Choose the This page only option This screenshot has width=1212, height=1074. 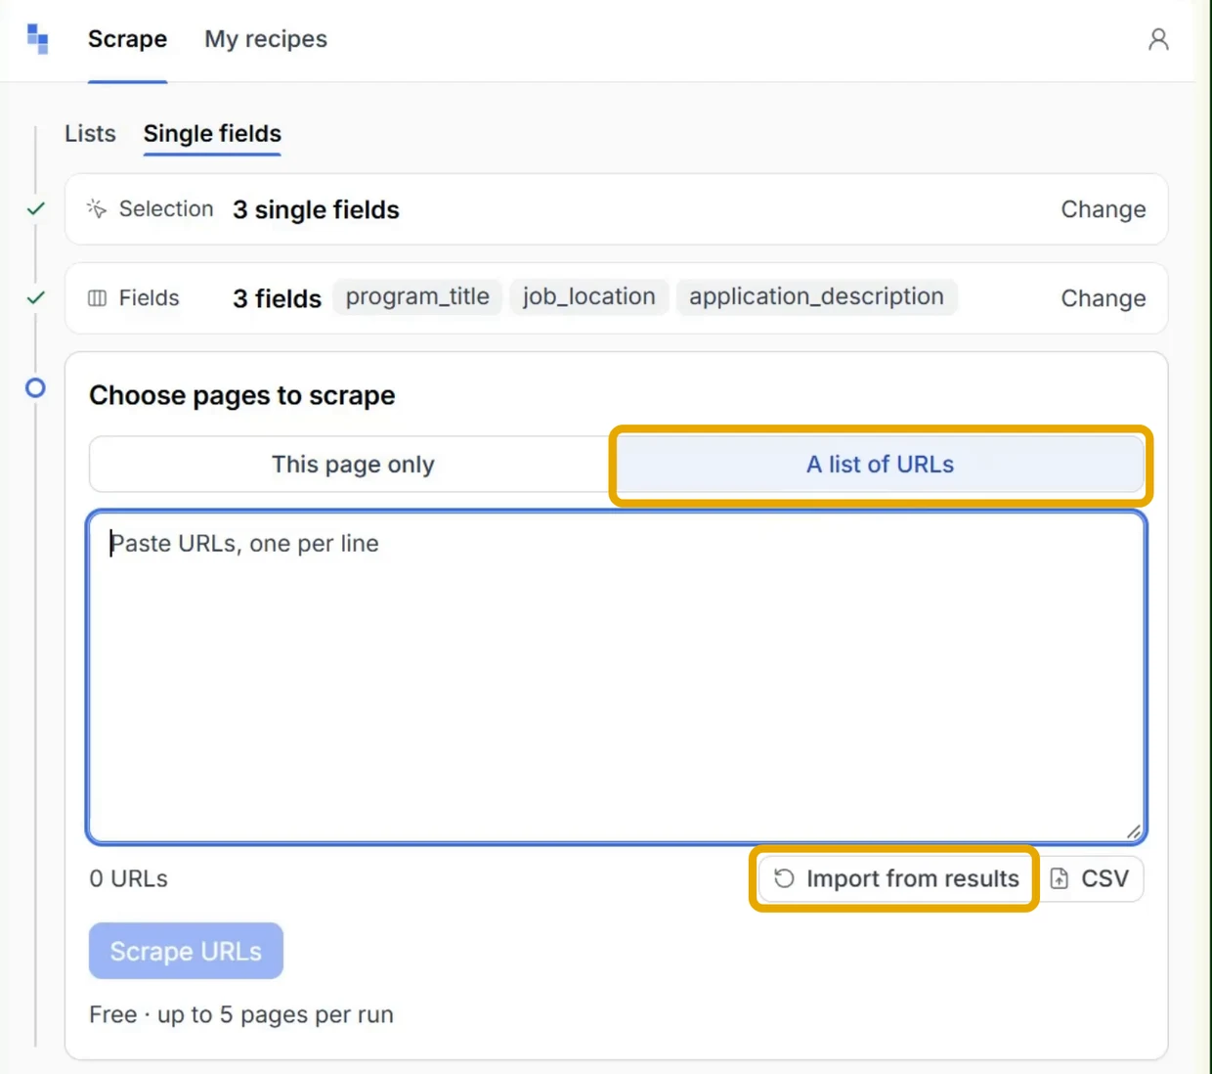tap(353, 464)
